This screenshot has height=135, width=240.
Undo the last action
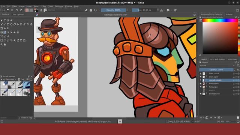[17, 10]
